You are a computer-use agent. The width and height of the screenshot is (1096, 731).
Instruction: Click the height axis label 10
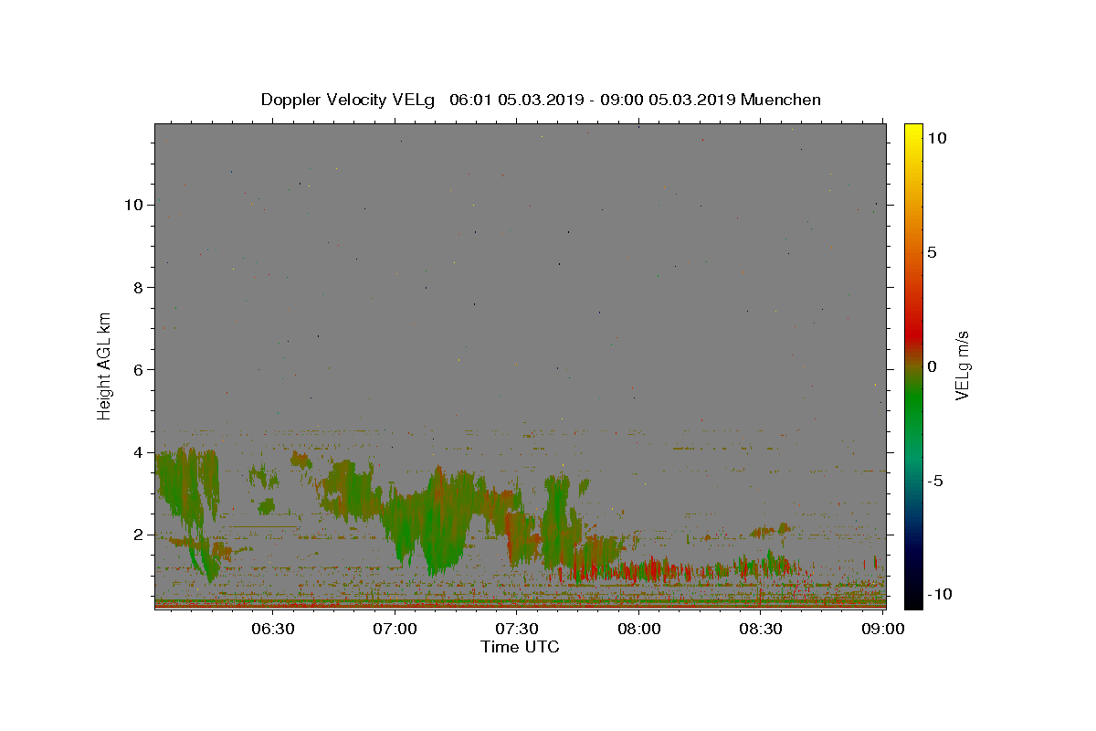pyautogui.click(x=133, y=205)
